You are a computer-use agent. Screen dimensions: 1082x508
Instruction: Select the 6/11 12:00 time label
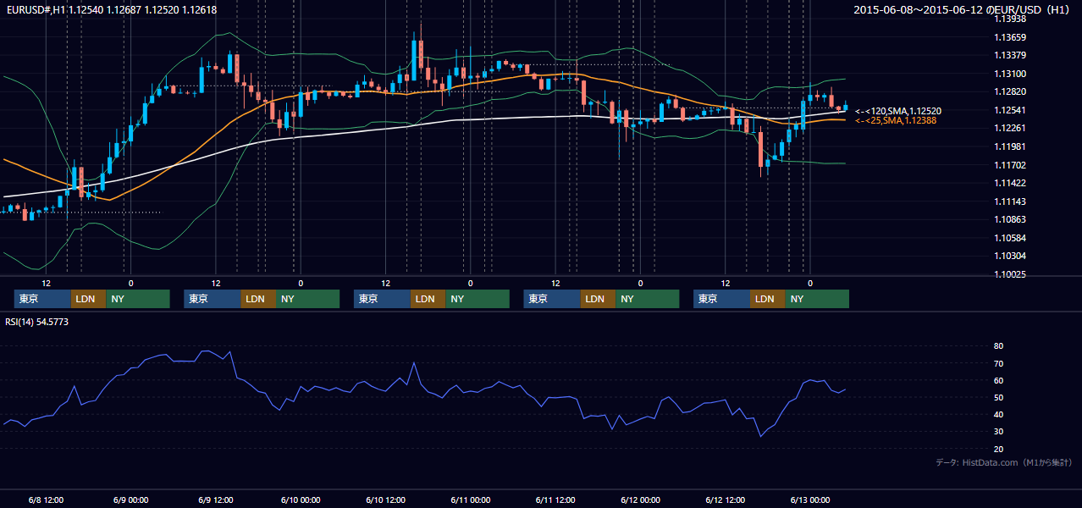coord(555,500)
